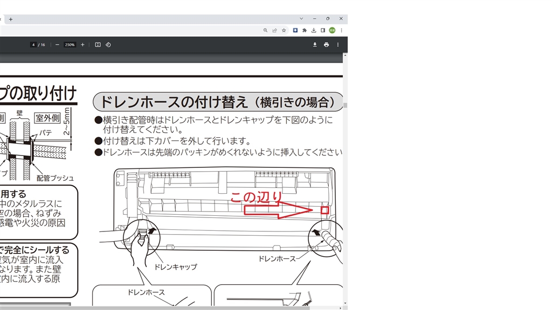This screenshot has width=552, height=310.
Task: Bookmark this page with the star icon
Action: [x=284, y=30]
